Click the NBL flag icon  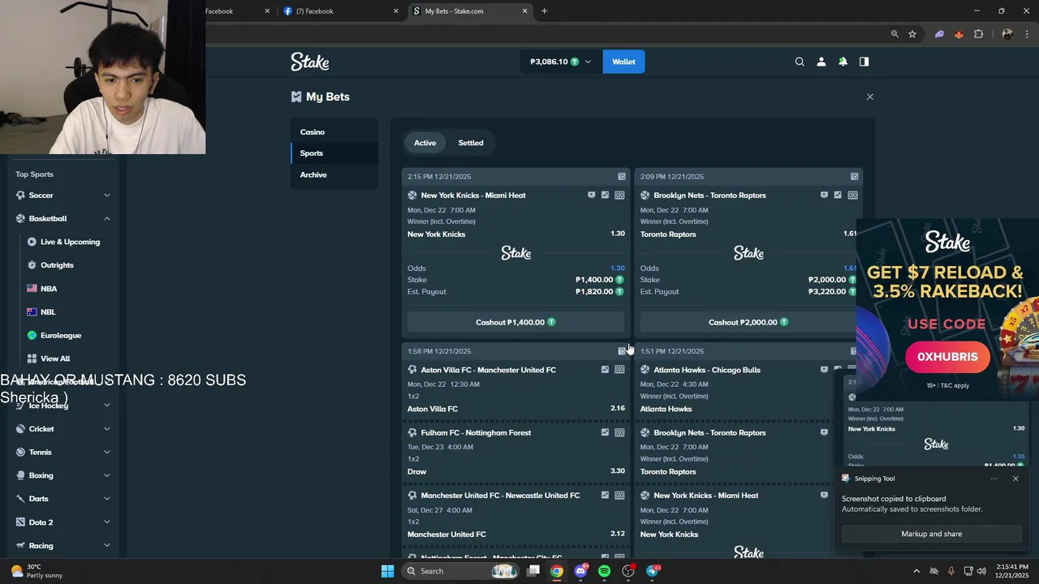(x=32, y=312)
